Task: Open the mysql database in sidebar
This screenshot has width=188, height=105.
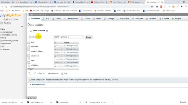Action: (4, 38)
